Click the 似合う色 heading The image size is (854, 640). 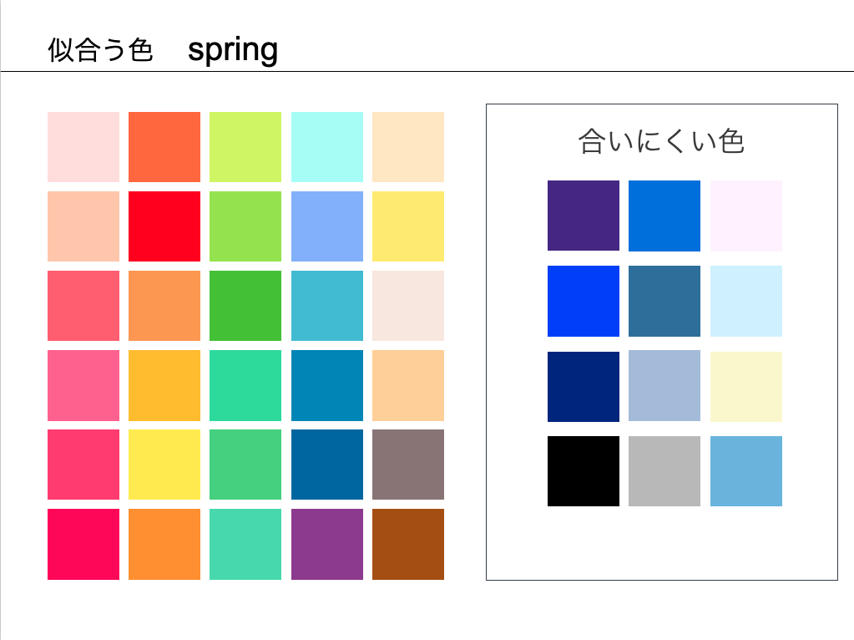100,51
